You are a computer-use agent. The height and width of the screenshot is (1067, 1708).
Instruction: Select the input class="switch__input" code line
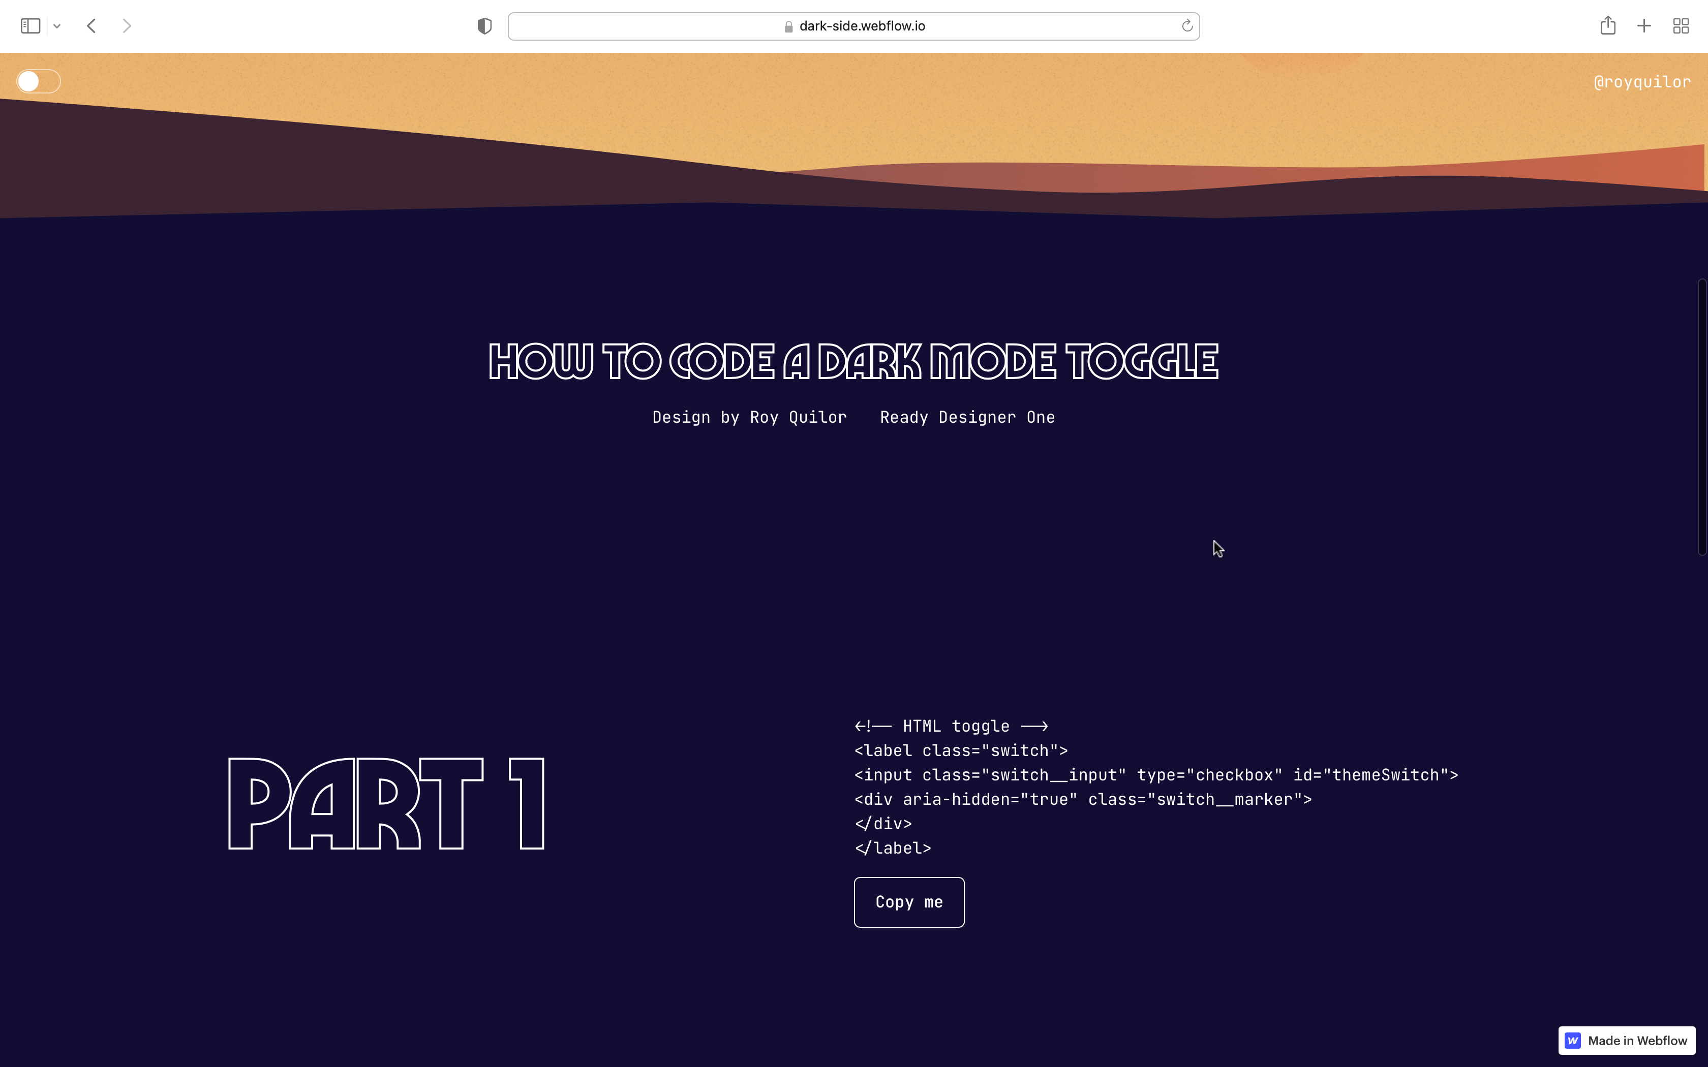point(1156,775)
